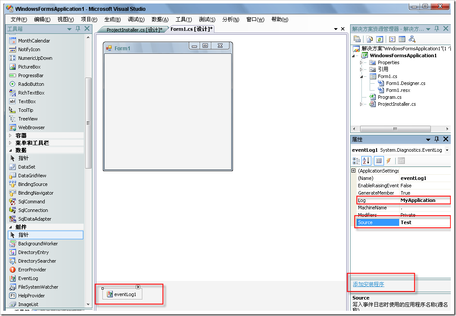This screenshot has height=316, width=456.
Task: Open the eventLog1 object selector dropdown
Action: coord(447,150)
